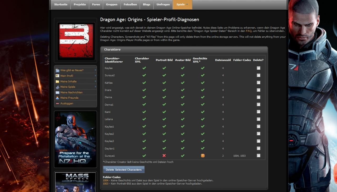Check the Delete box for Suraya2
Screen dimensions: 337x192
(259, 75)
